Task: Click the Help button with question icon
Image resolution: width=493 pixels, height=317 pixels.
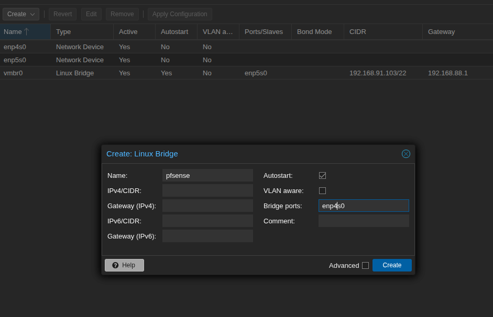Action: coord(124,265)
